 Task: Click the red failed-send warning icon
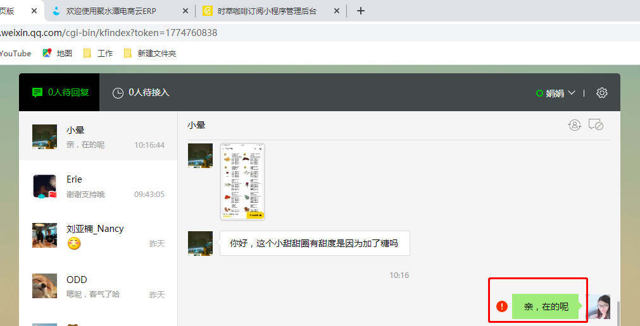(501, 306)
